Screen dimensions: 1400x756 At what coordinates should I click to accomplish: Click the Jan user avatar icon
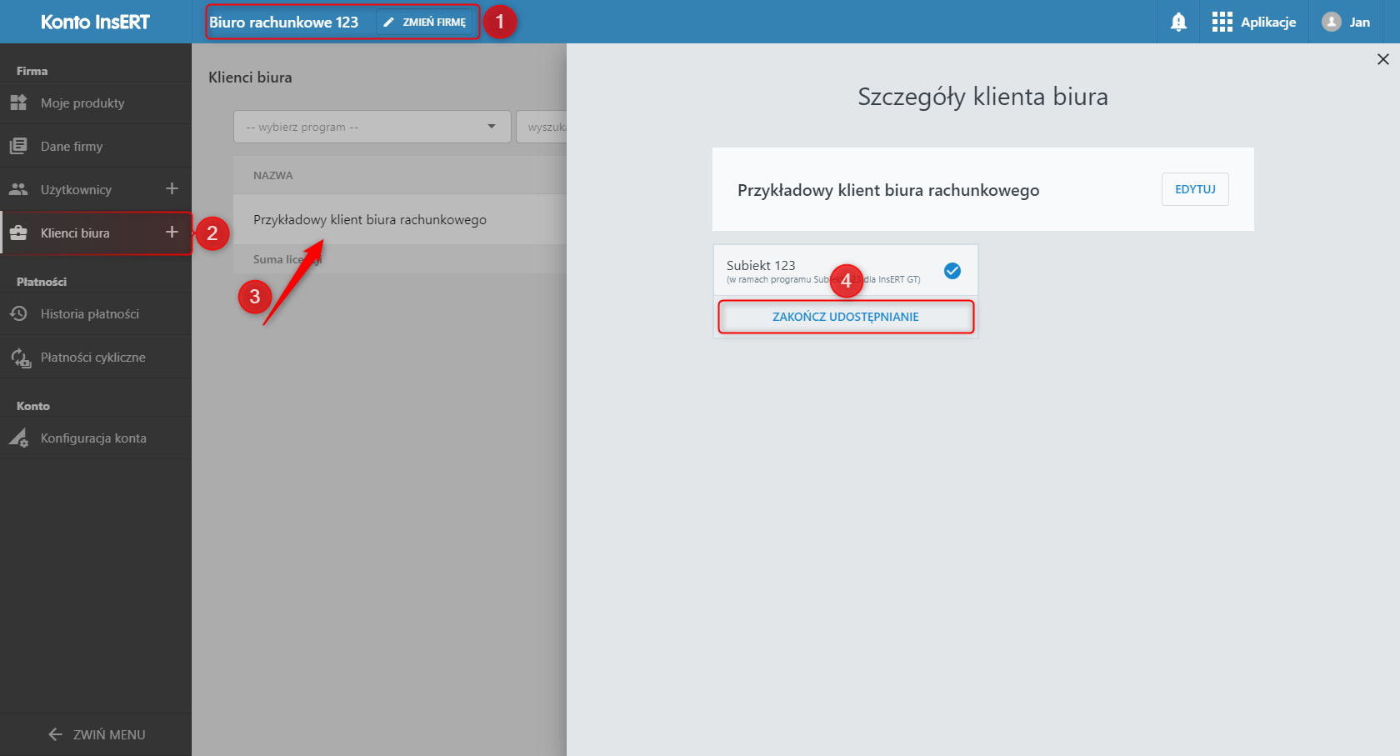click(x=1332, y=22)
